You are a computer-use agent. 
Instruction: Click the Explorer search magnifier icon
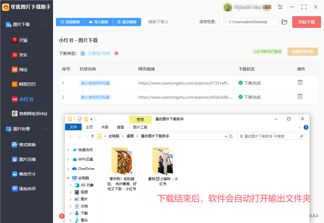(302, 136)
